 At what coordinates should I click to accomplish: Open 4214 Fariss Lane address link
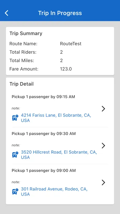pos(56,118)
